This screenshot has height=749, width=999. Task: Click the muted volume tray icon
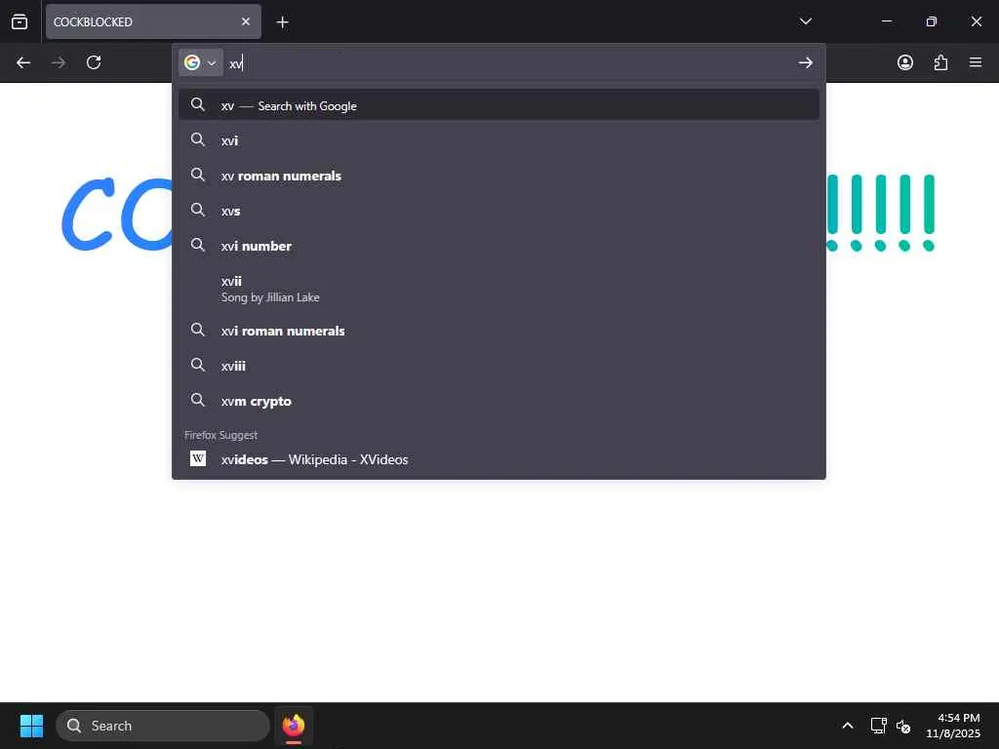(903, 726)
